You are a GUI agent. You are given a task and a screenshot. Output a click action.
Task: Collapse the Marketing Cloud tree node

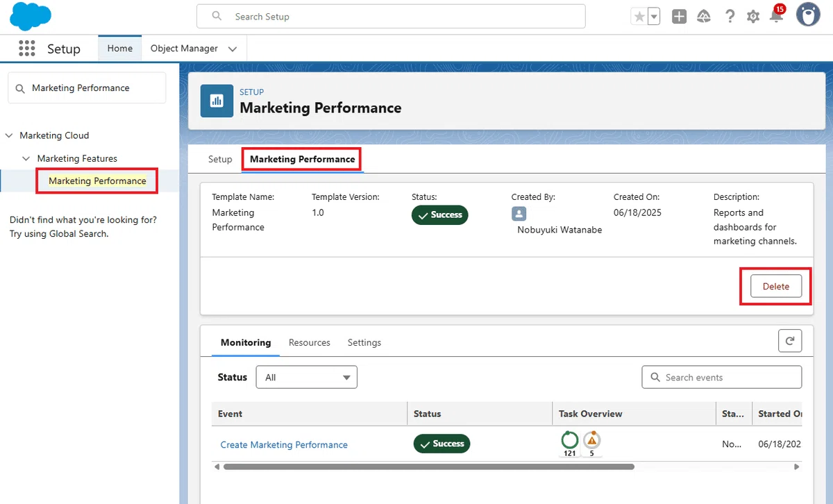[8, 135]
